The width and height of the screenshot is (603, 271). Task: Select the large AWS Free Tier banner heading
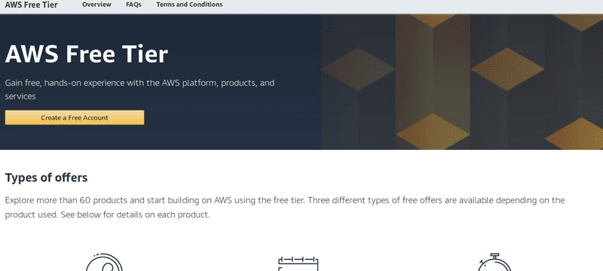tap(87, 54)
